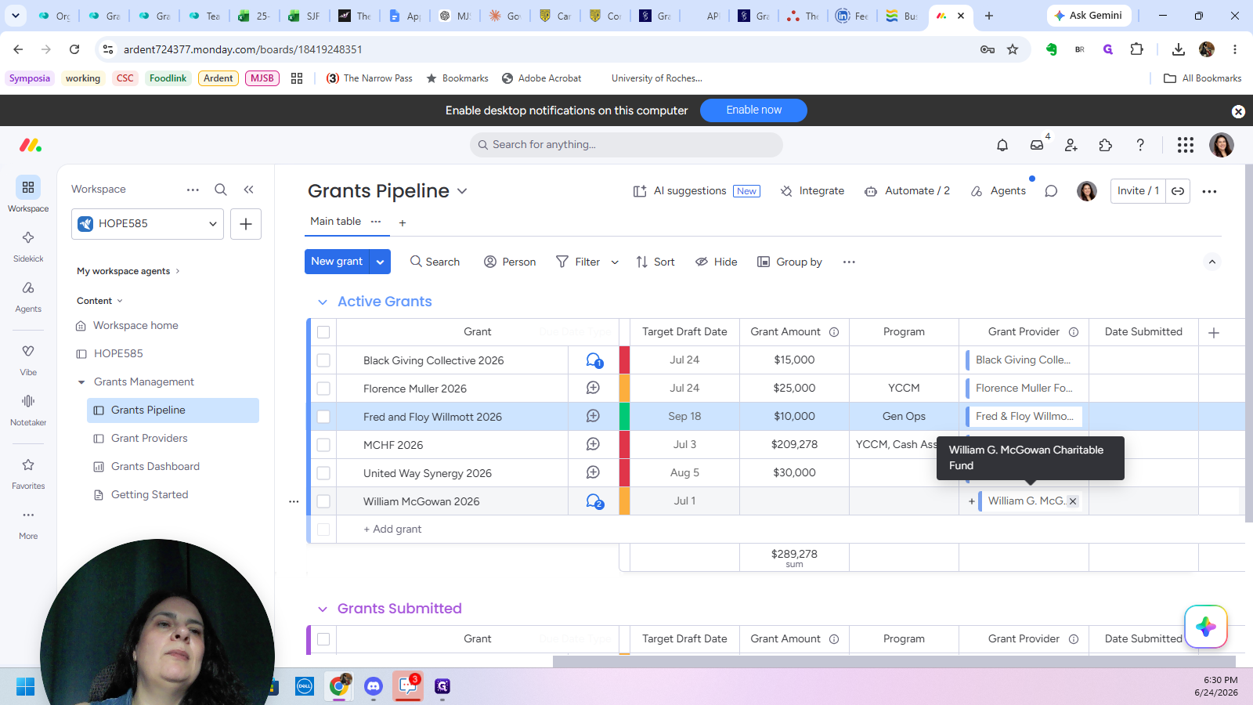Click Enable now for notifications

[753, 110]
